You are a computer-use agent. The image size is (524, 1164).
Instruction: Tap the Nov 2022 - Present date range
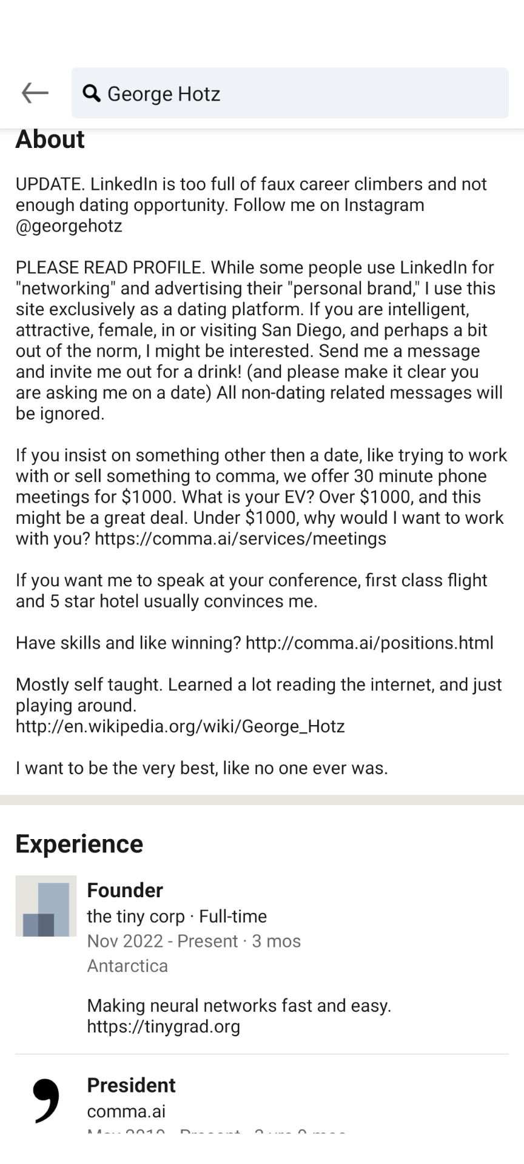[163, 941]
